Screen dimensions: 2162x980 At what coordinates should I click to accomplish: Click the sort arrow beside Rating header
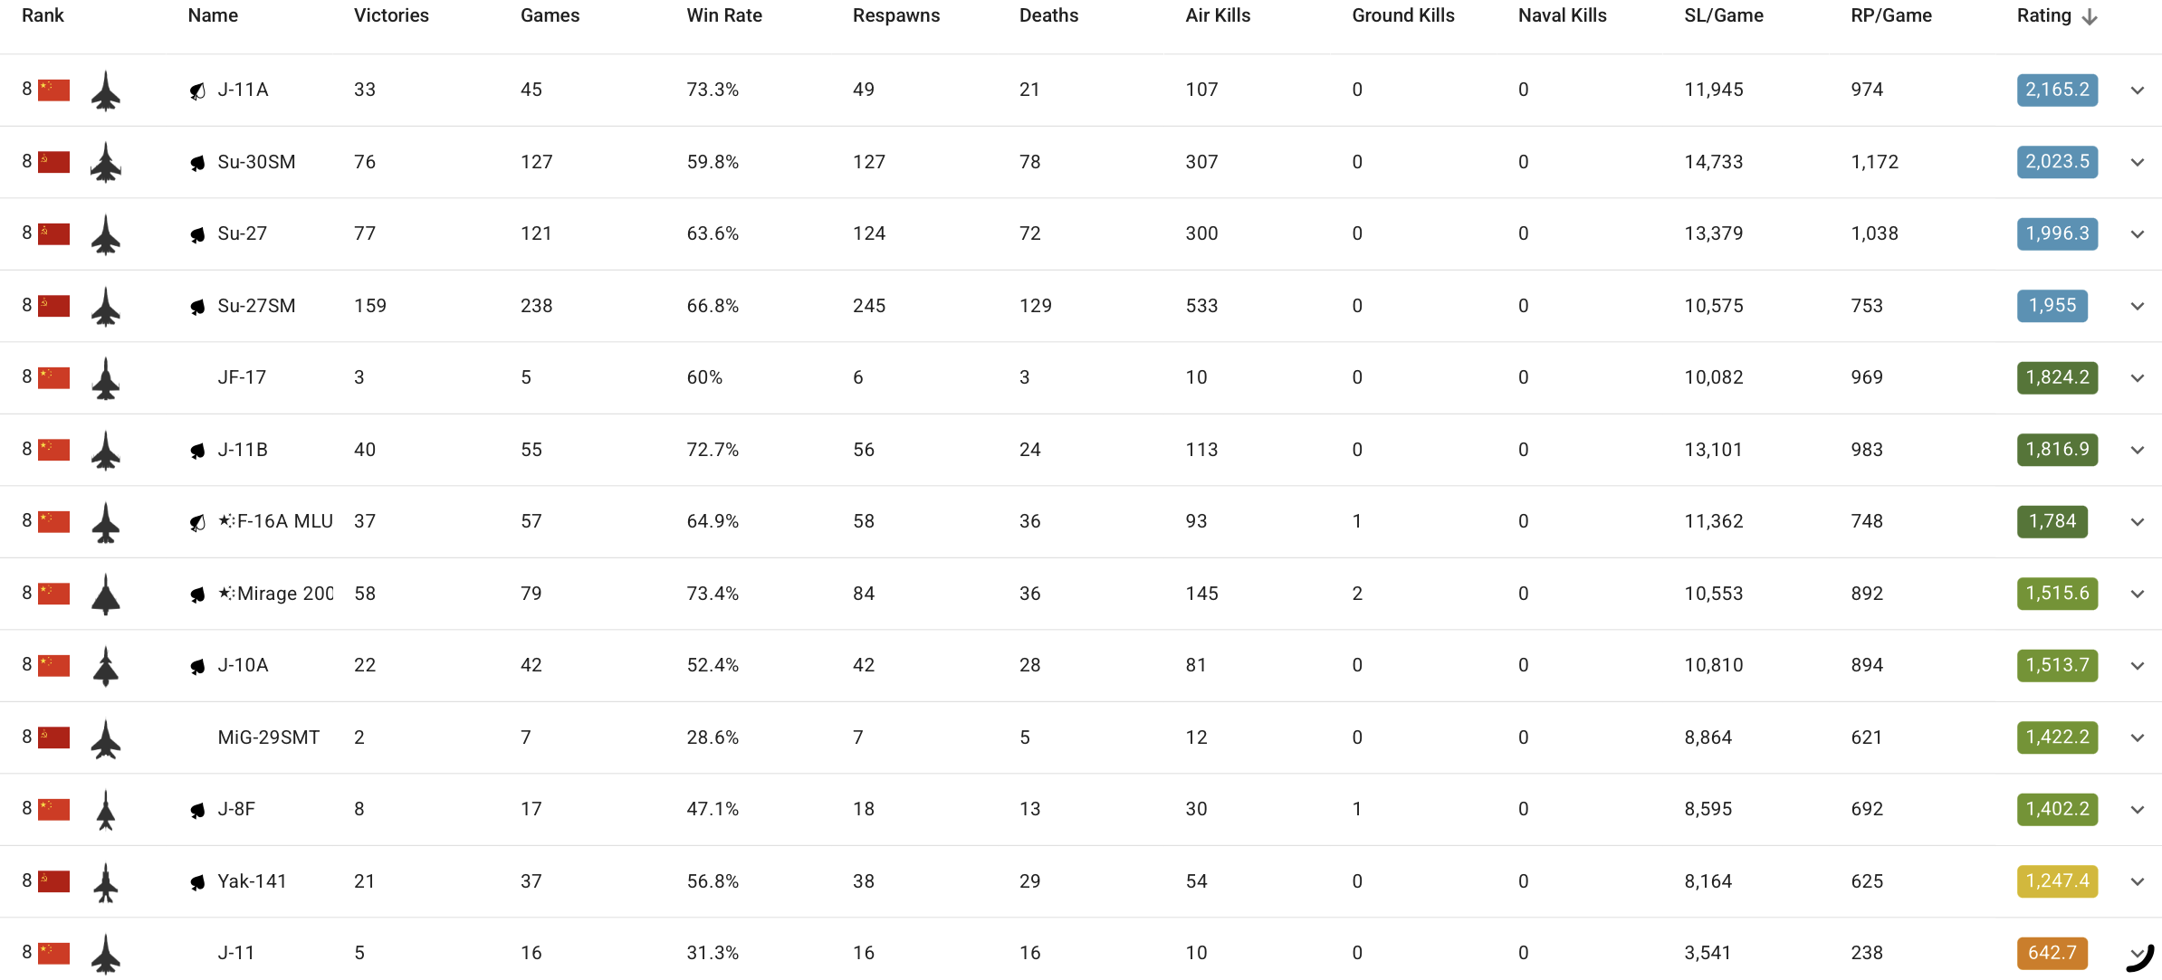pyautogui.click(x=2090, y=17)
